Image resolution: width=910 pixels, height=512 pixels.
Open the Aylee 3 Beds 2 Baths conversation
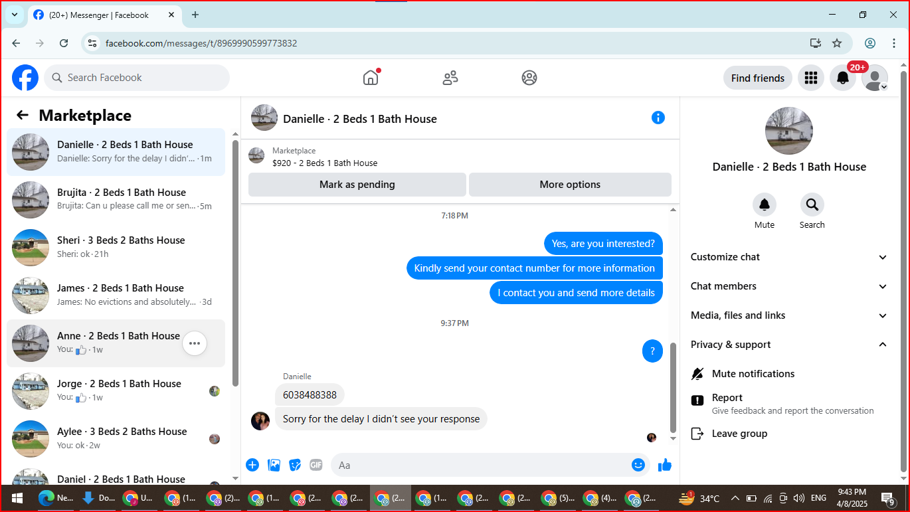(116, 439)
